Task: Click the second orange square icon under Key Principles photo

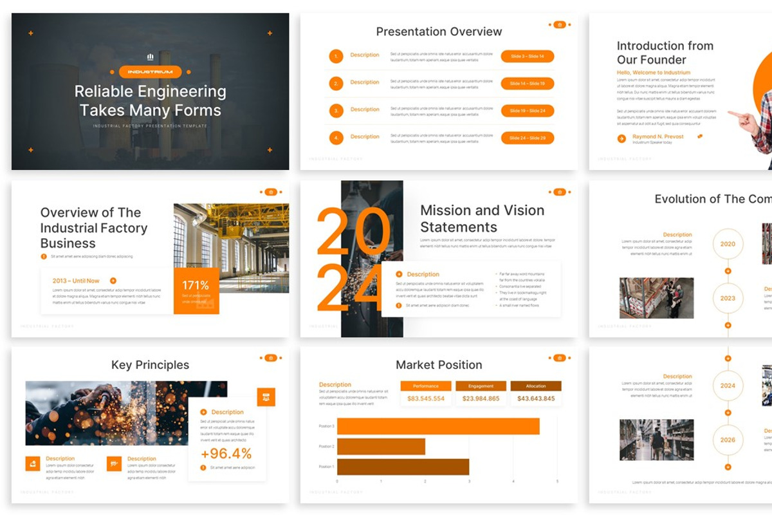Action: pyautogui.click(x=115, y=464)
